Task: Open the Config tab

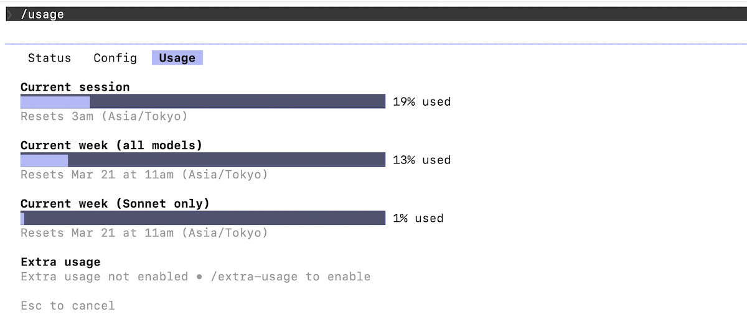Action: coord(115,58)
